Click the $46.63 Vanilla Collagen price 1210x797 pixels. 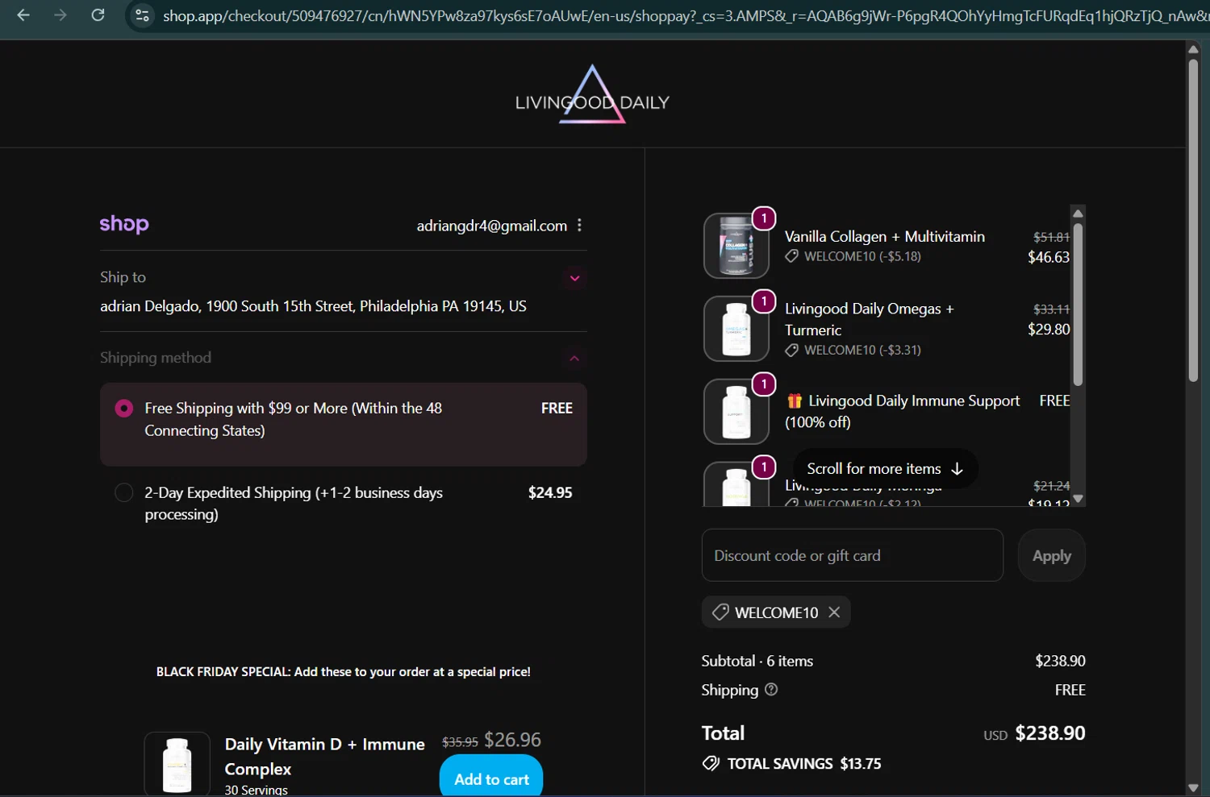1049,257
